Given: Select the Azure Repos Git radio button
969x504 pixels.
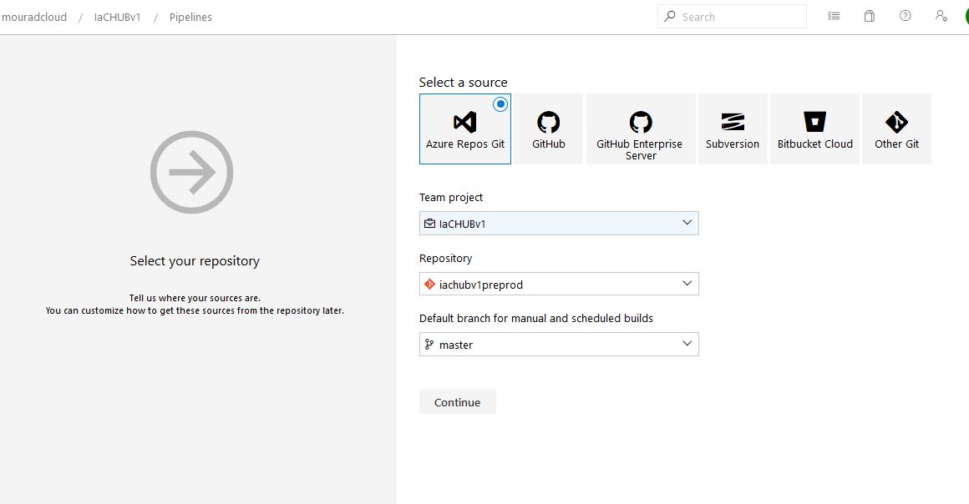Looking at the screenshot, I should click(x=500, y=103).
